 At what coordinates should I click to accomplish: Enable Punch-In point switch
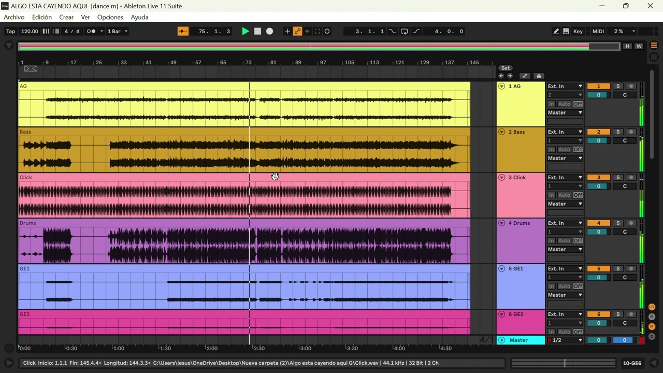(392, 32)
